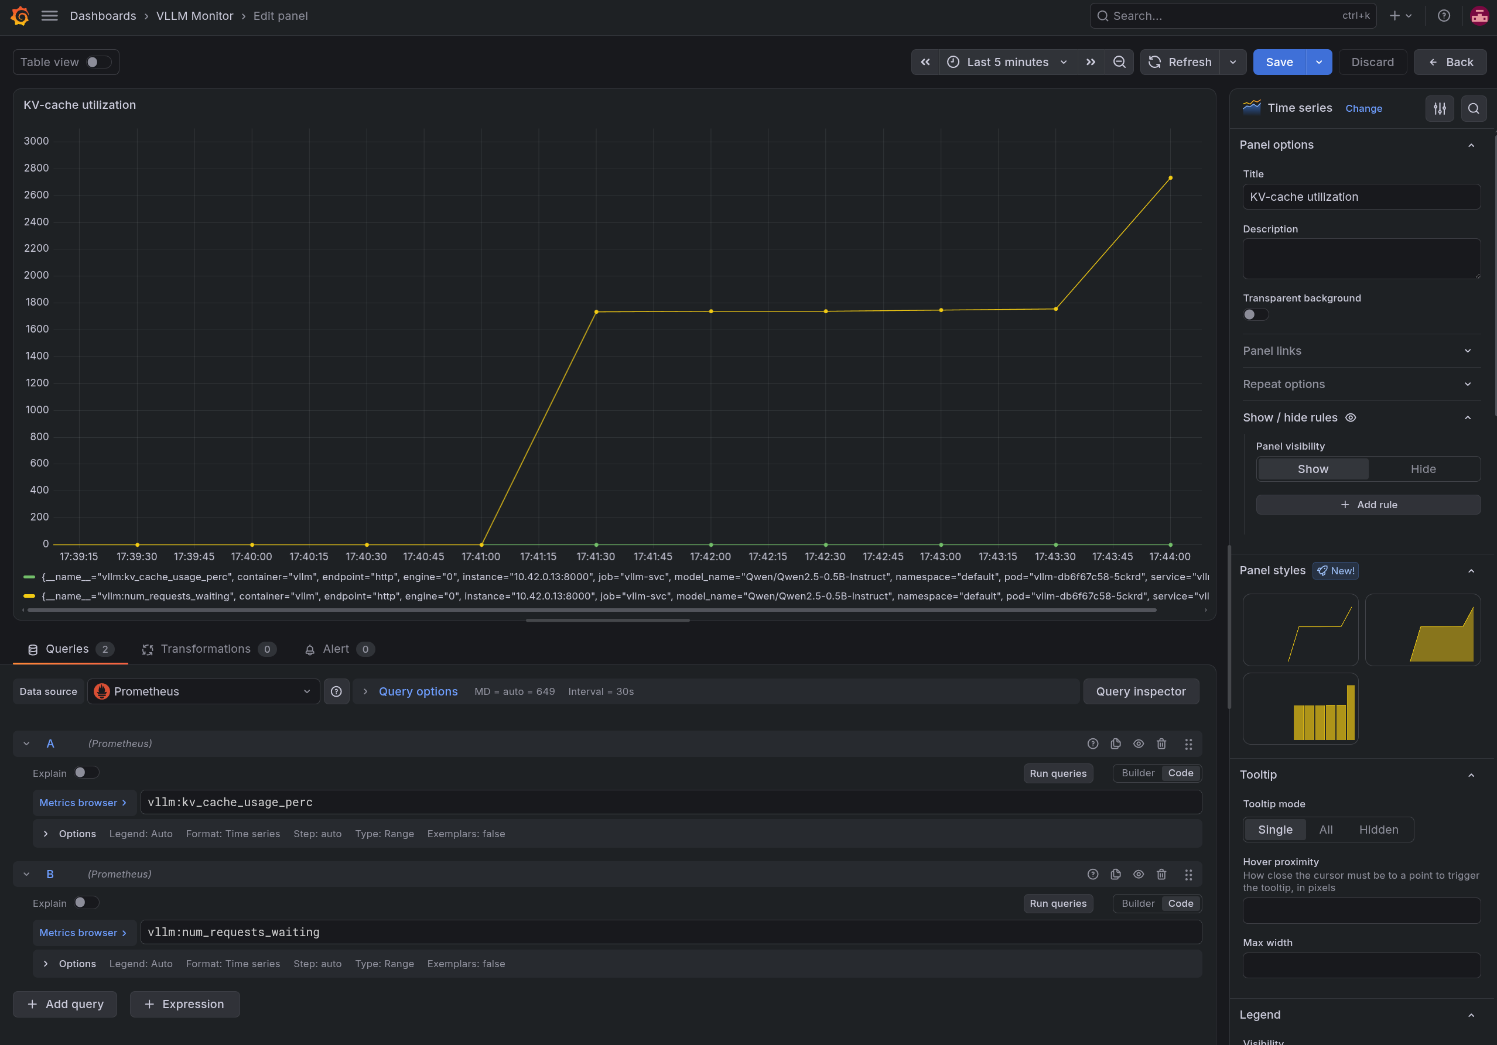Switch to Transformations tab
Screen dimensions: 1497x1045
pos(209,649)
